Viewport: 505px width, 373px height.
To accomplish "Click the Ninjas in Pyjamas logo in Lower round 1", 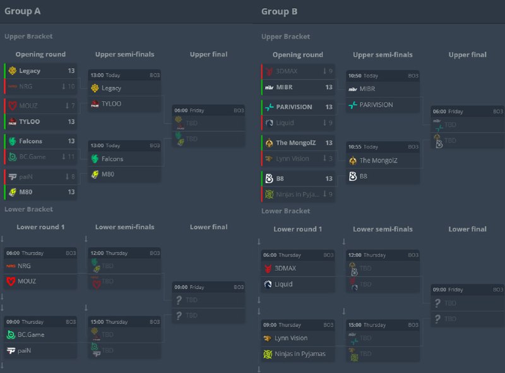I will [x=268, y=354].
